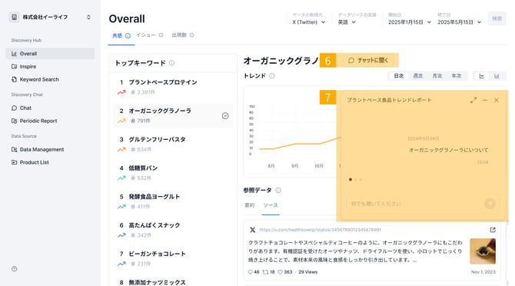Click the info icon beside イシュー tab
515x286 pixels.
[x=161, y=35]
